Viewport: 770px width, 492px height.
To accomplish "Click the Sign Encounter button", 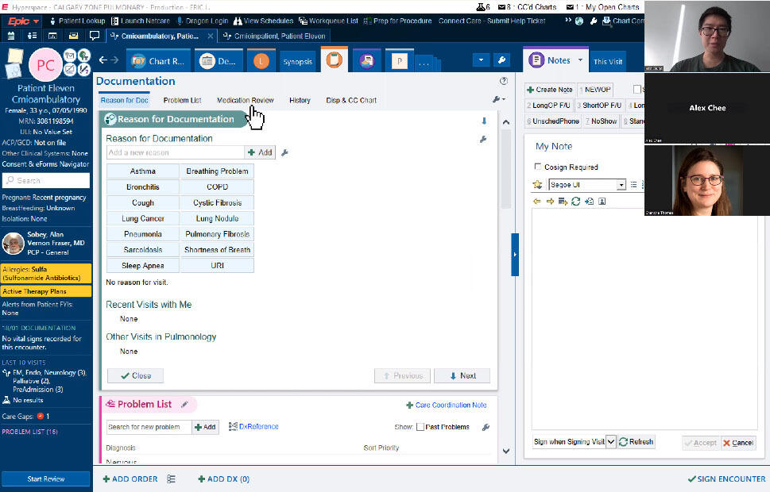I will pyautogui.click(x=726, y=479).
